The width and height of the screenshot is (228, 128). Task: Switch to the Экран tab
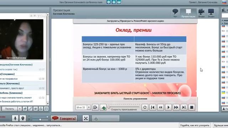click(x=211, y=13)
